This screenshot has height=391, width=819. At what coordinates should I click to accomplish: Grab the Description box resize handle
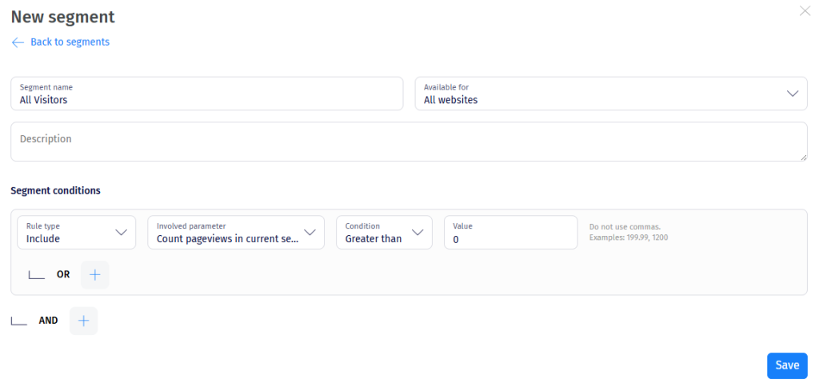(x=804, y=158)
